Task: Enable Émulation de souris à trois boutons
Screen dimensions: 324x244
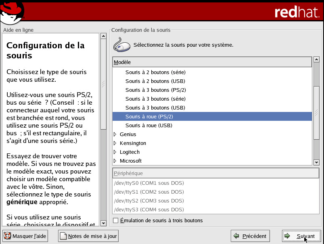Action: [x=116, y=220]
